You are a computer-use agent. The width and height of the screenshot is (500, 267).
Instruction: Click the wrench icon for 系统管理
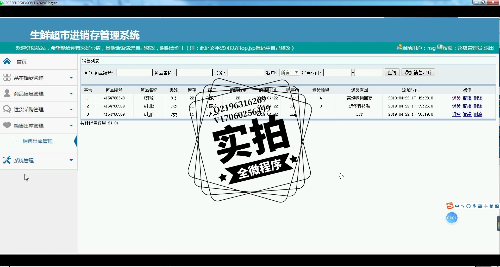[x=7, y=160]
